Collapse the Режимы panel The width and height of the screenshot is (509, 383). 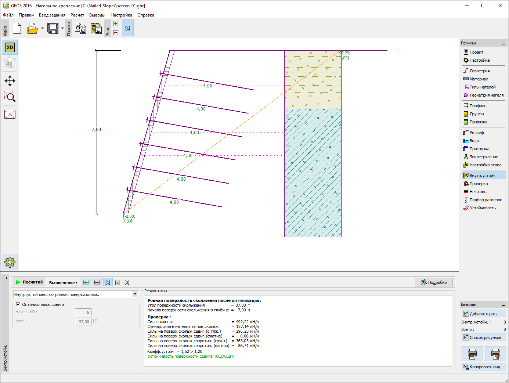pos(503,44)
